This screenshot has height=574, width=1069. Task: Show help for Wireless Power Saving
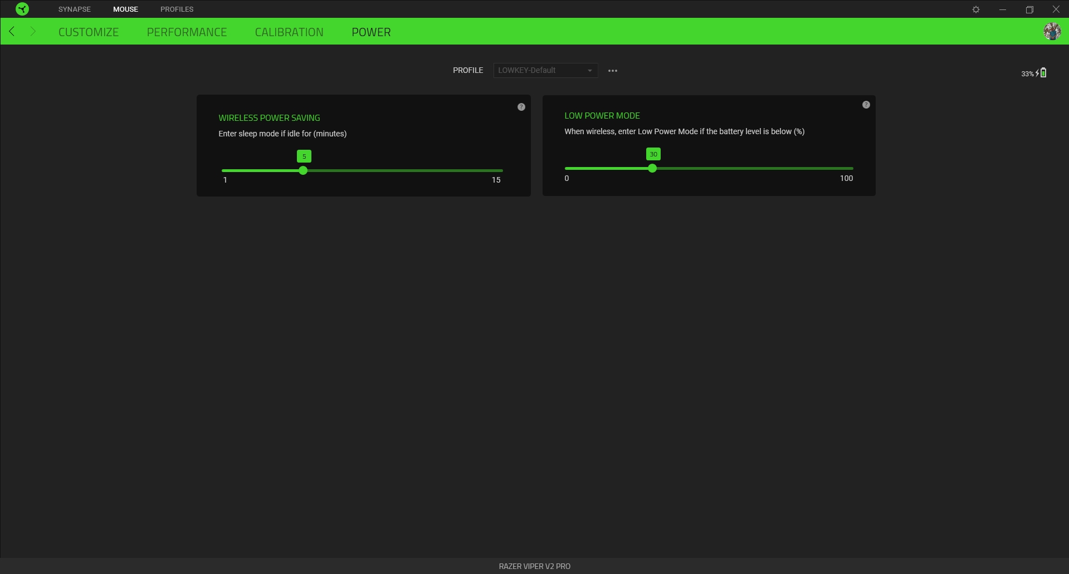521,107
